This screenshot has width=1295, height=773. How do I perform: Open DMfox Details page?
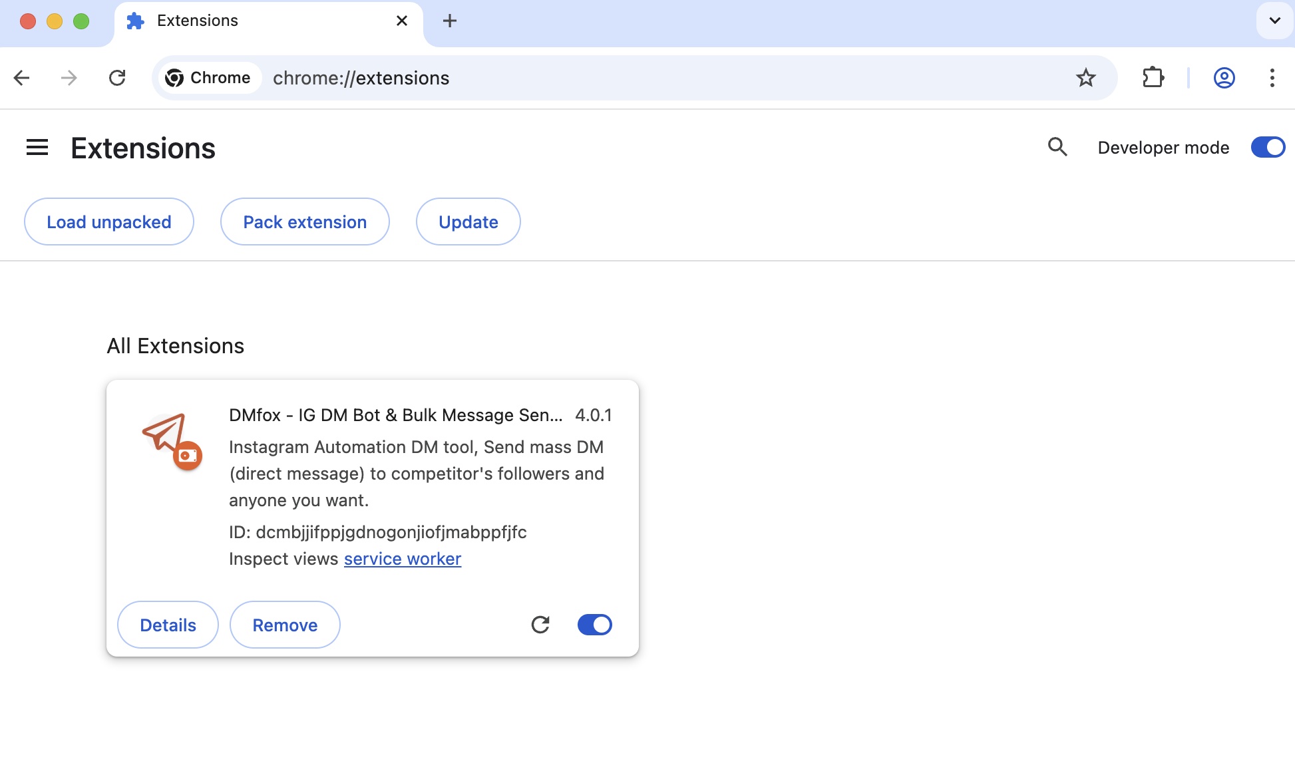click(168, 625)
